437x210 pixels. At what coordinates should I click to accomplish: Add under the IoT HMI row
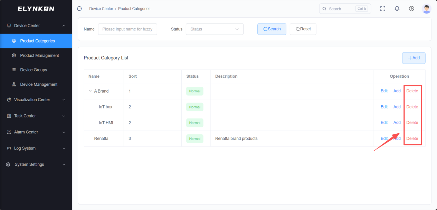397,123
